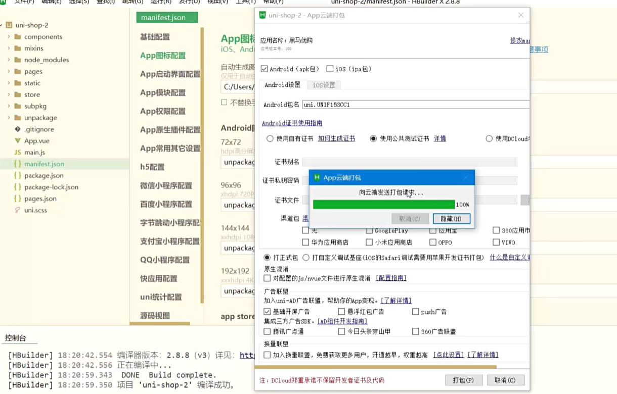Select the 打正式包 radio option
617x394 pixels.
[267, 258]
